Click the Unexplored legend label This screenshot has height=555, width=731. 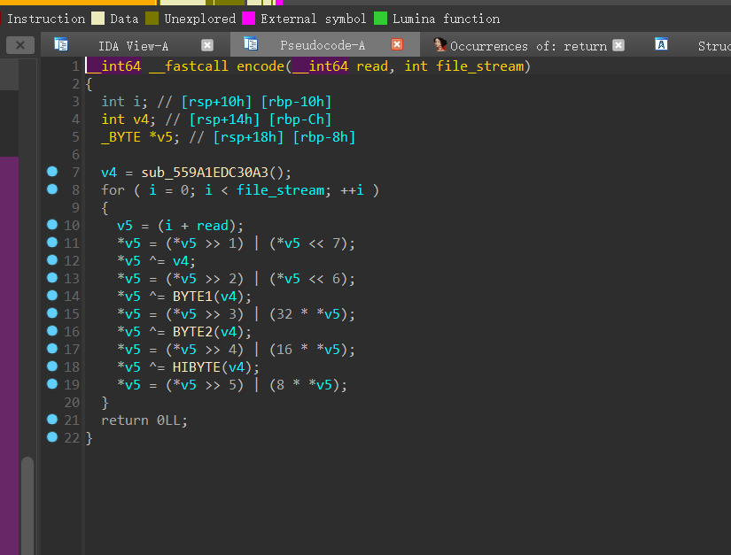click(199, 19)
